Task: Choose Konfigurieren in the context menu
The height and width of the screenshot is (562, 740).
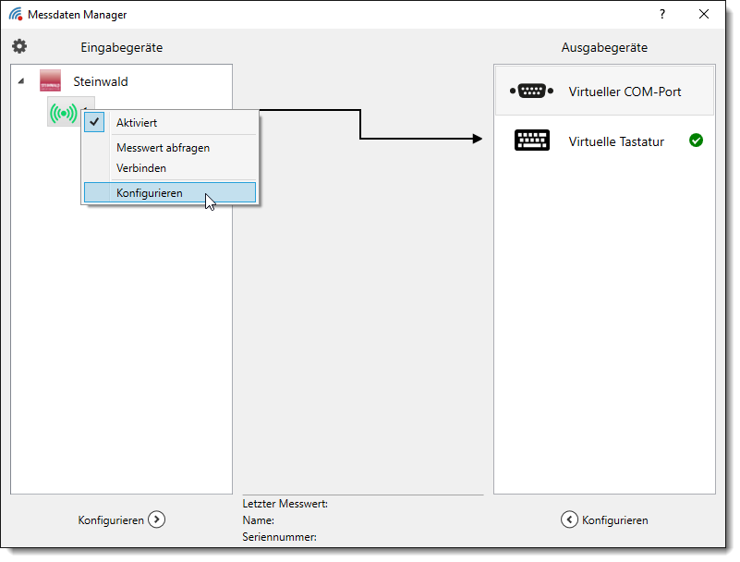Action: coord(150,193)
